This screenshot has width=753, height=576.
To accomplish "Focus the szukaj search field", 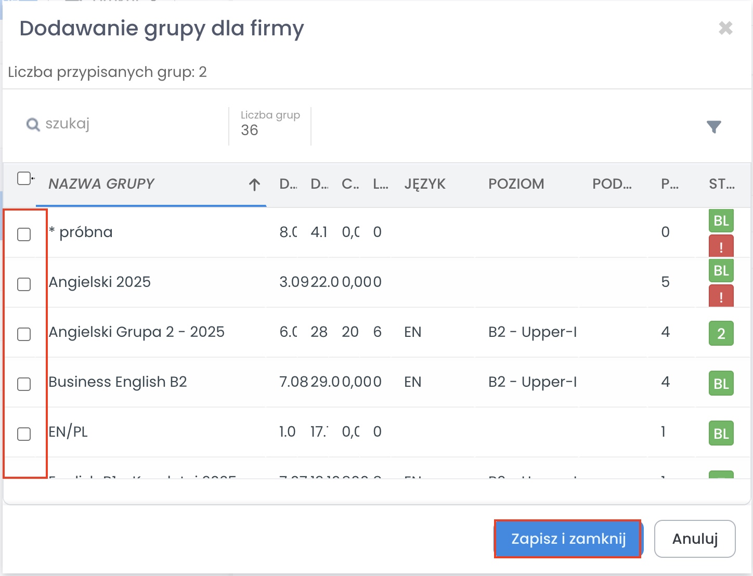I will pos(130,124).
